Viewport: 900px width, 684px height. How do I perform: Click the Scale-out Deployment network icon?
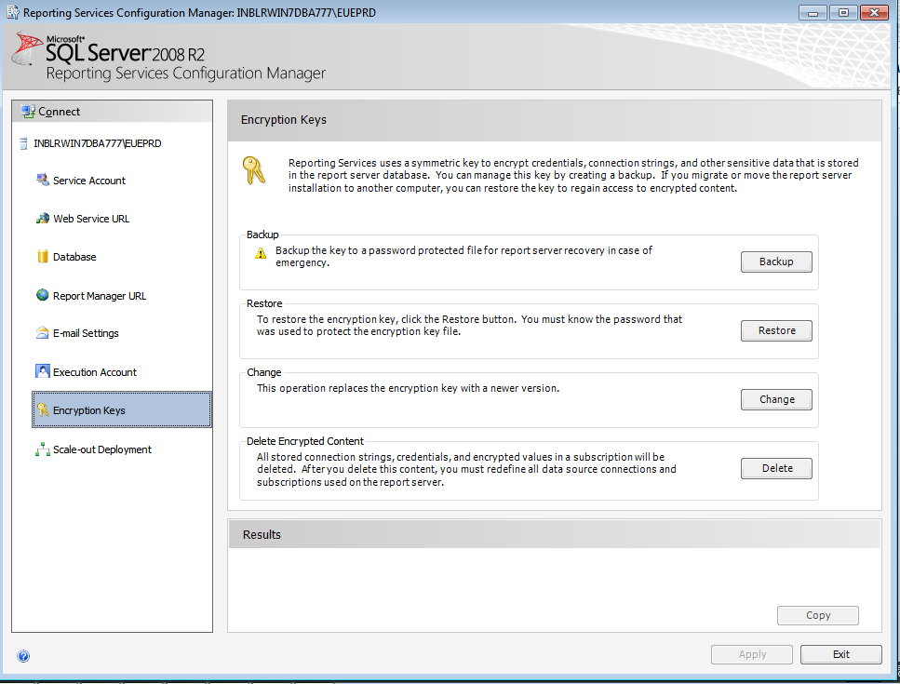(x=43, y=449)
